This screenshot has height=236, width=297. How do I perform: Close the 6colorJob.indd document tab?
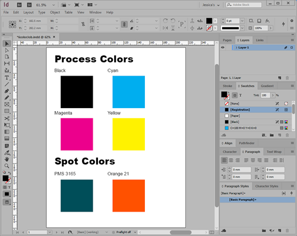(54, 37)
